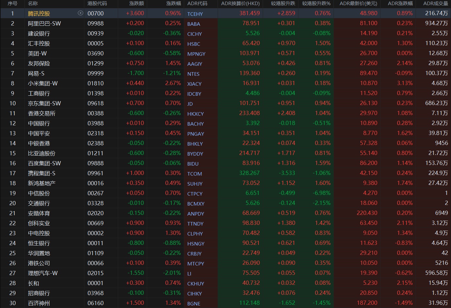Choose the 安踏体育 stock name
Screen dimensions: 451x308
tap(39, 213)
